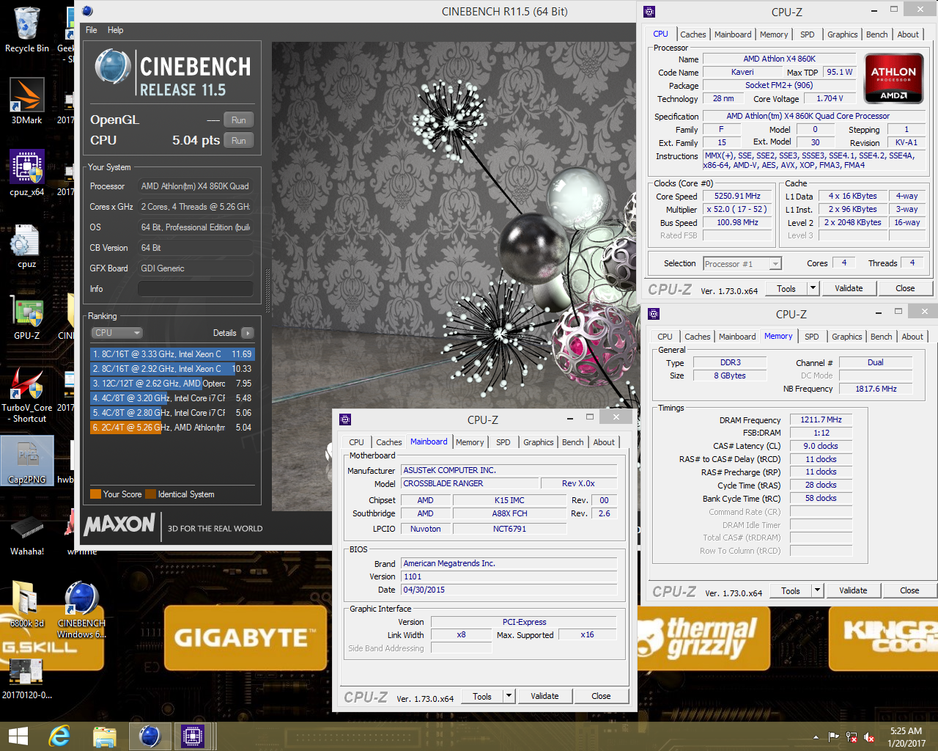Open the Processor #1 selection dropdown
The image size is (938, 751).
[x=742, y=264]
